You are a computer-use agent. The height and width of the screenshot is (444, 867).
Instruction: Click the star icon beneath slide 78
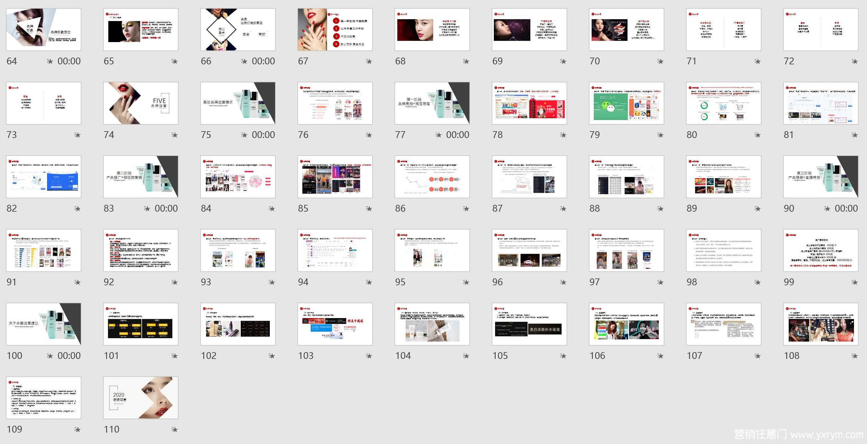(563, 135)
